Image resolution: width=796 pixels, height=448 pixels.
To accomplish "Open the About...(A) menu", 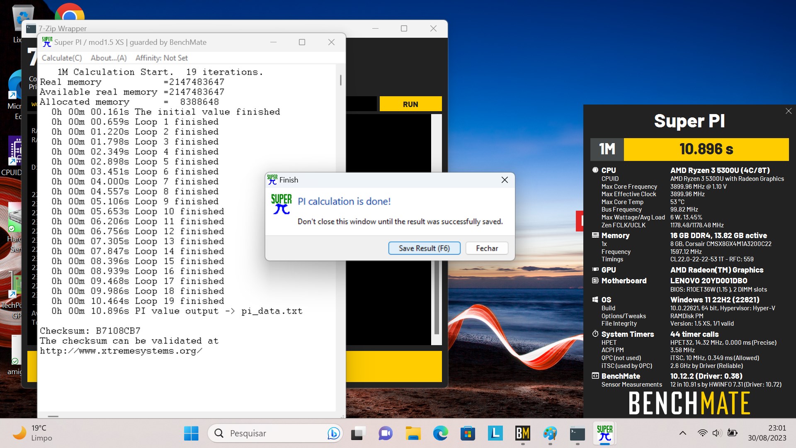I will click(x=109, y=58).
